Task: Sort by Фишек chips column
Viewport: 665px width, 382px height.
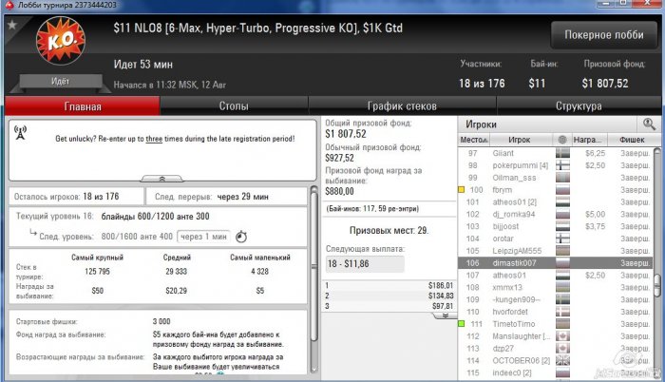Action: click(632, 140)
